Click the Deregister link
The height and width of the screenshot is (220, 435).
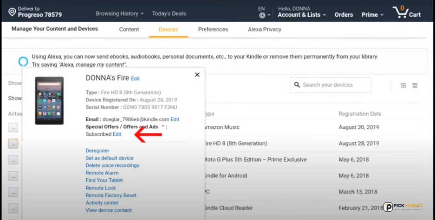tap(97, 151)
